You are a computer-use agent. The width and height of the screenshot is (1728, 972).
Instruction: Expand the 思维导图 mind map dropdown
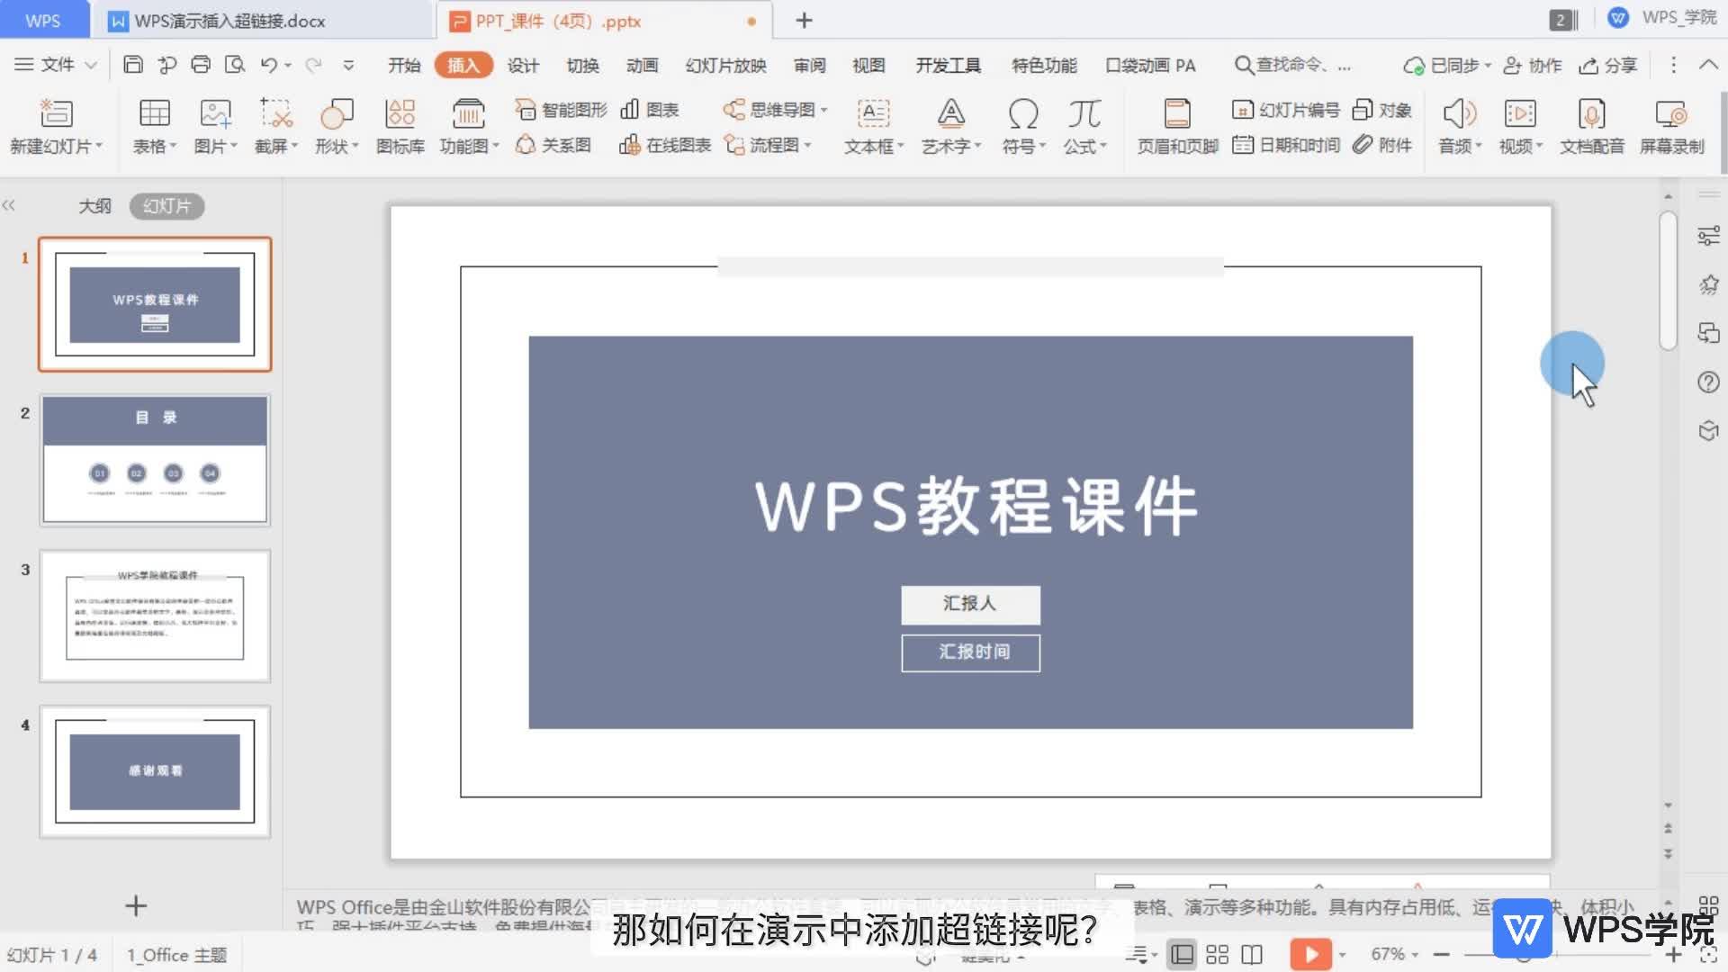point(823,110)
